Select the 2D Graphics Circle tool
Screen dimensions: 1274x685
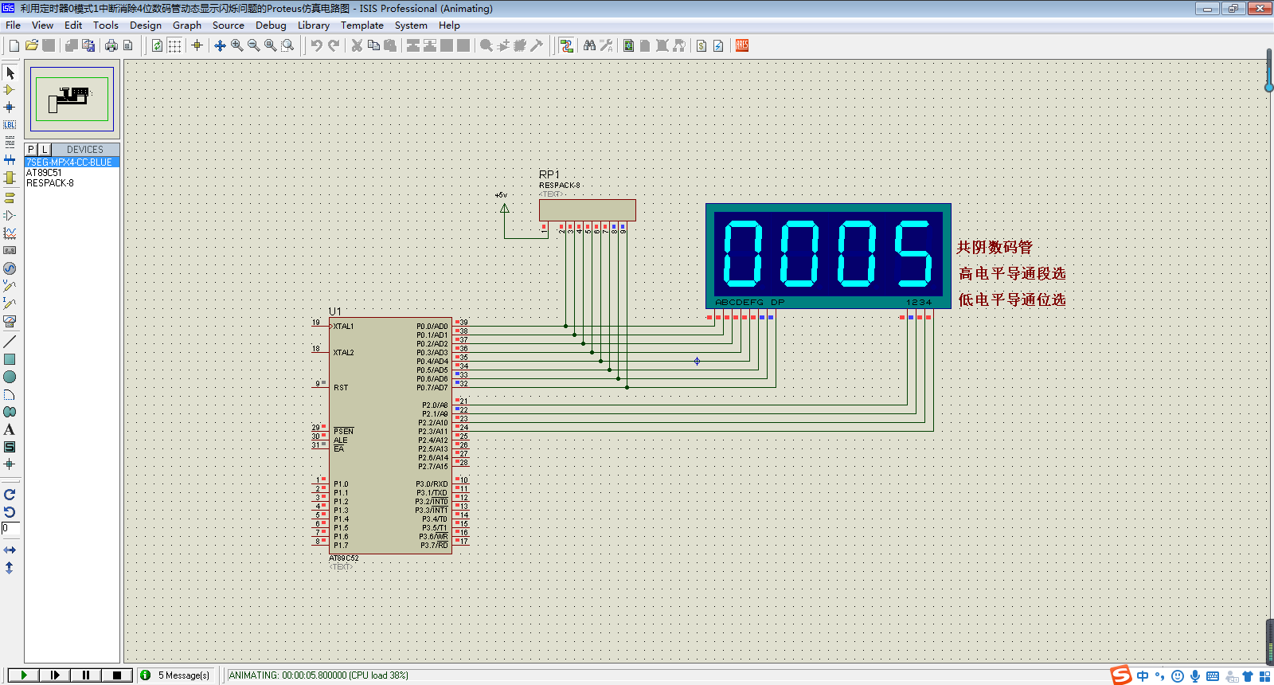pos(10,377)
